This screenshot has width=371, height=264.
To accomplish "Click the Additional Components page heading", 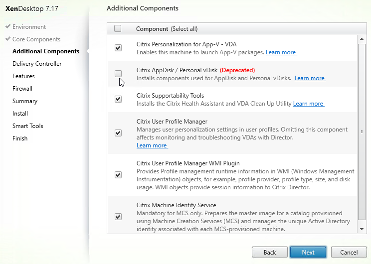I will coord(143,8).
